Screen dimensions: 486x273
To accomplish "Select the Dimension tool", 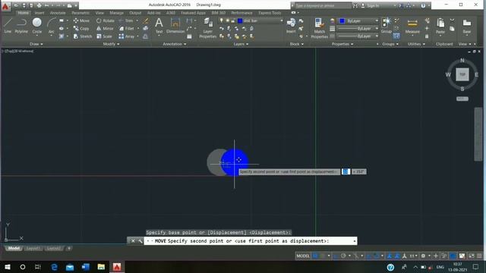I will coord(175,25).
